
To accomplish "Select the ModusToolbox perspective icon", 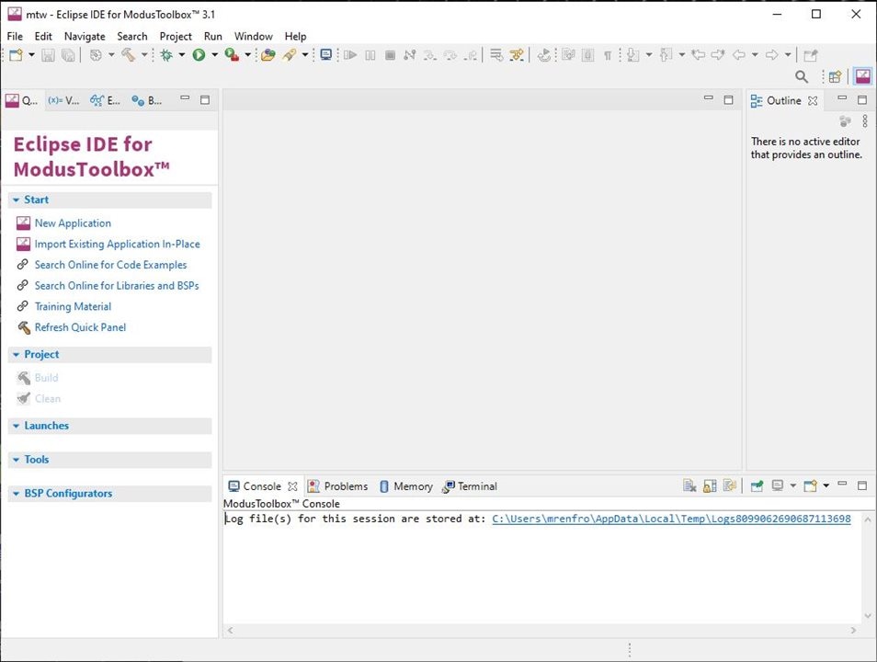I will click(863, 76).
